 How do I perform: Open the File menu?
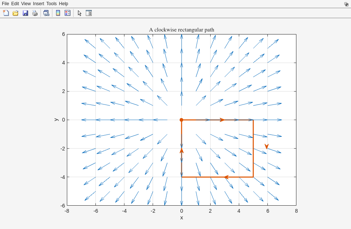point(5,4)
